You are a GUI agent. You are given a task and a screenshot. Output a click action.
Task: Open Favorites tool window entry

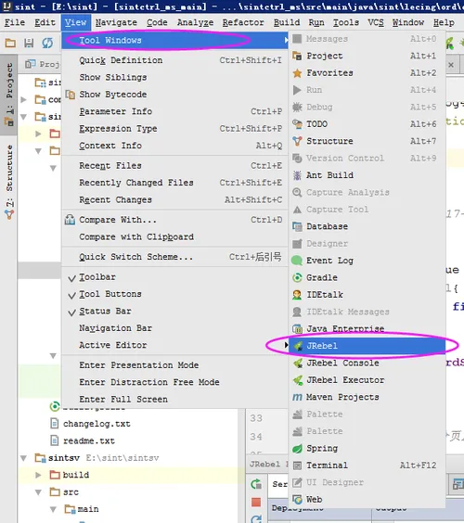(367, 72)
